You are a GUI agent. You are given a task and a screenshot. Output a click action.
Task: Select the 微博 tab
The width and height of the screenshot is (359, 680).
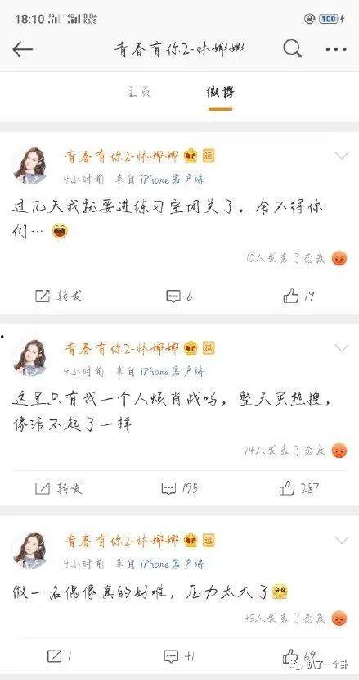(x=221, y=93)
